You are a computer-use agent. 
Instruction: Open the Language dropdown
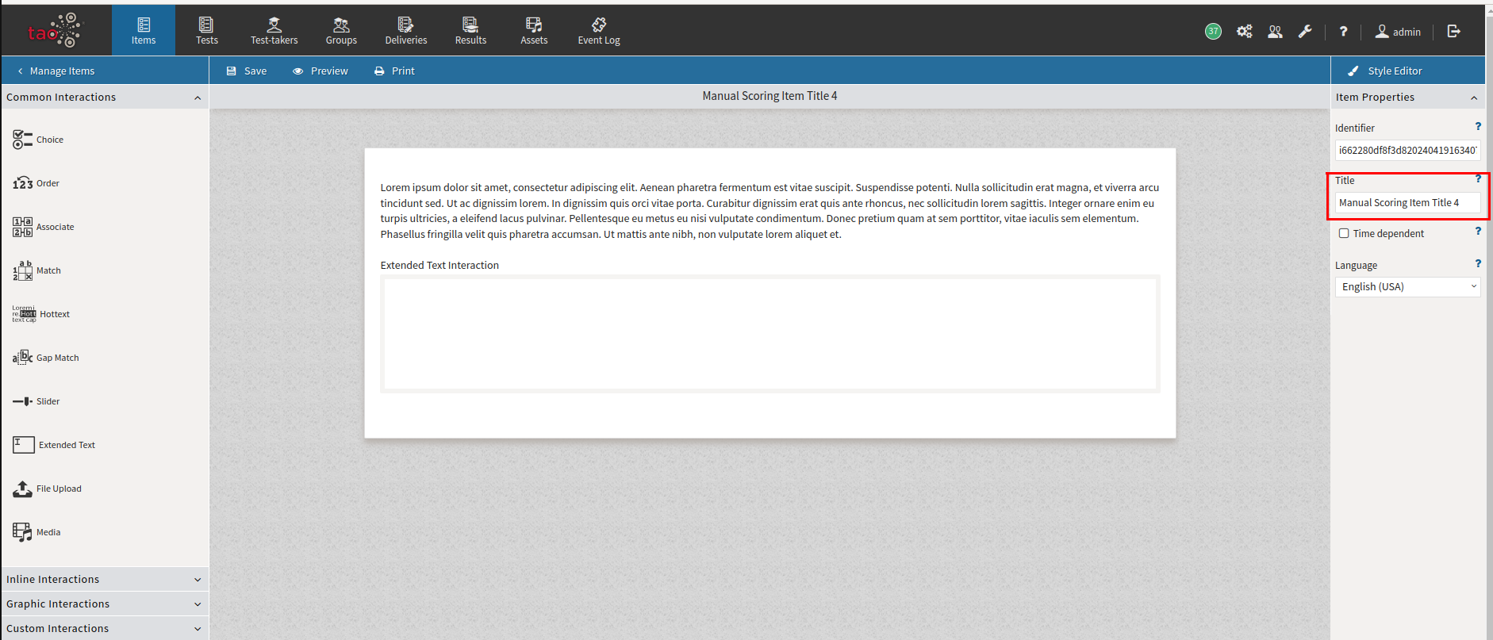tap(1407, 287)
